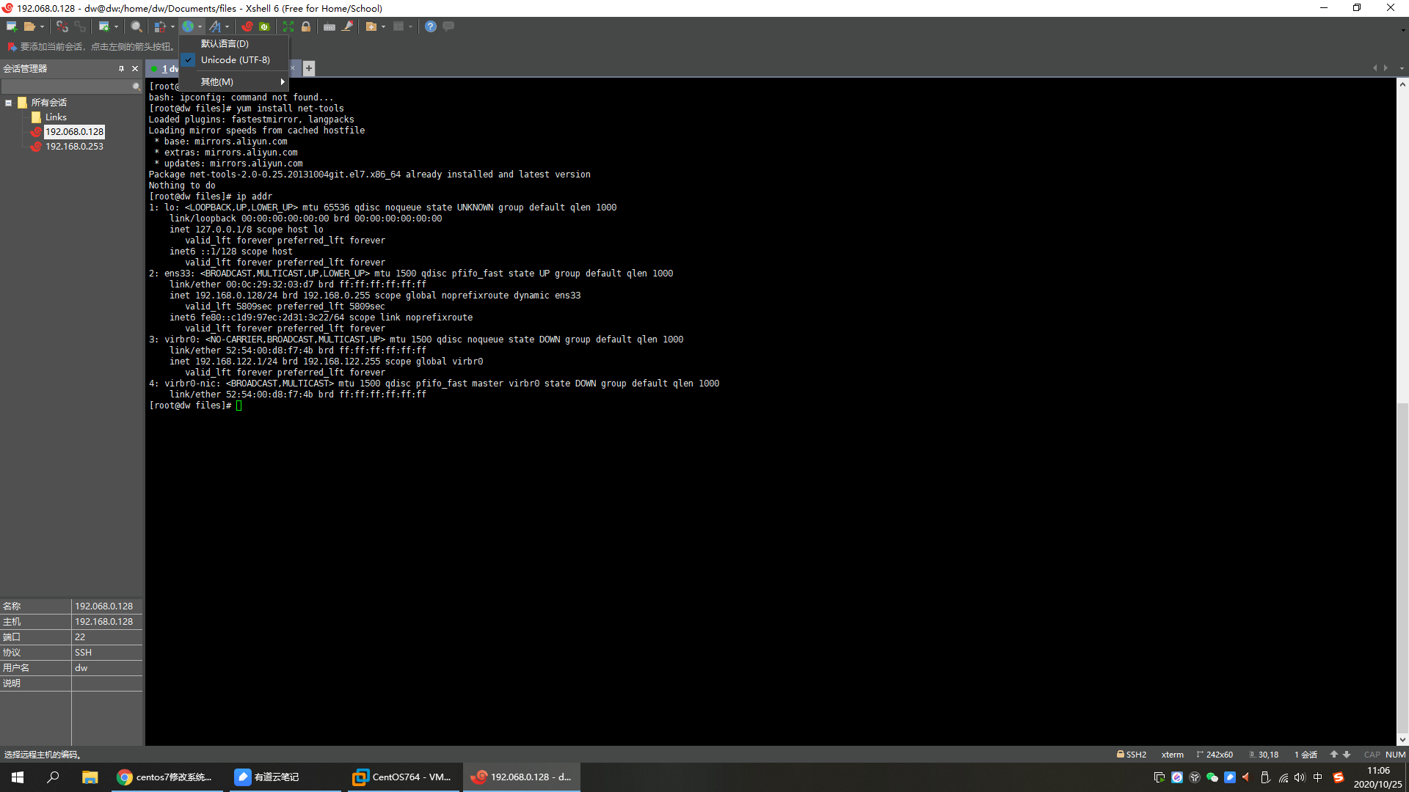Pin the session manager panel
The image size is (1409, 792).
[121, 68]
